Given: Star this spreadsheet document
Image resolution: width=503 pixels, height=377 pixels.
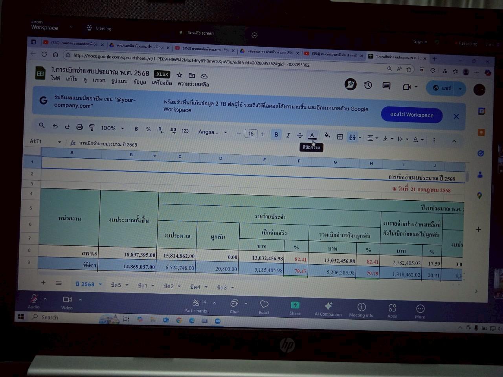Looking at the screenshot, I should click(180, 75).
